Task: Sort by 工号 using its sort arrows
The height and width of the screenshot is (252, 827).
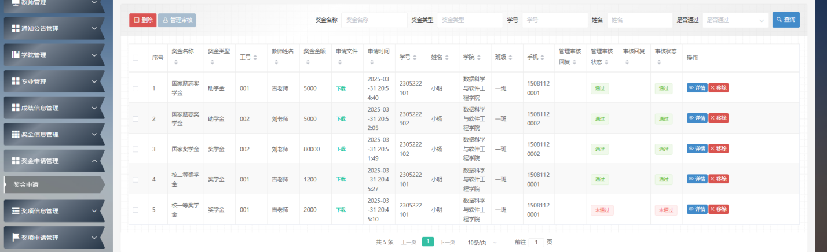Action: click(255, 57)
